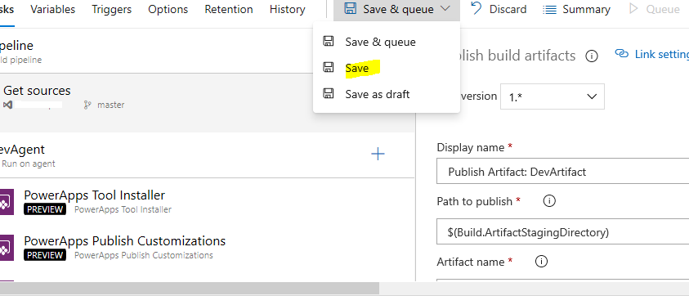Image resolution: width=689 pixels, height=296 pixels.
Task: Click the Link settings chain icon
Action: pos(622,54)
